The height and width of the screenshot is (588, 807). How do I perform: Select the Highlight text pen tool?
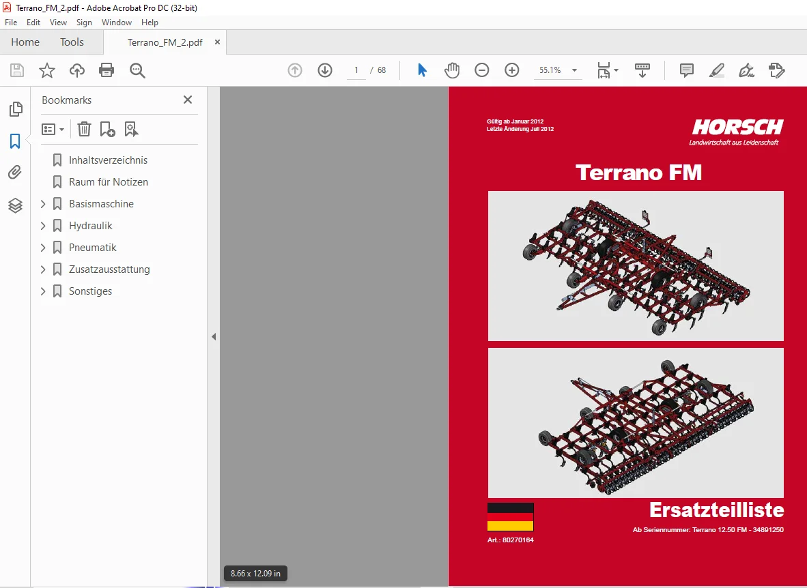click(x=716, y=70)
